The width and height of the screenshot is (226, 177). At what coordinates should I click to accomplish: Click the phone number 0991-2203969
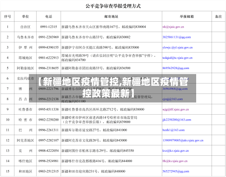(48, 37)
